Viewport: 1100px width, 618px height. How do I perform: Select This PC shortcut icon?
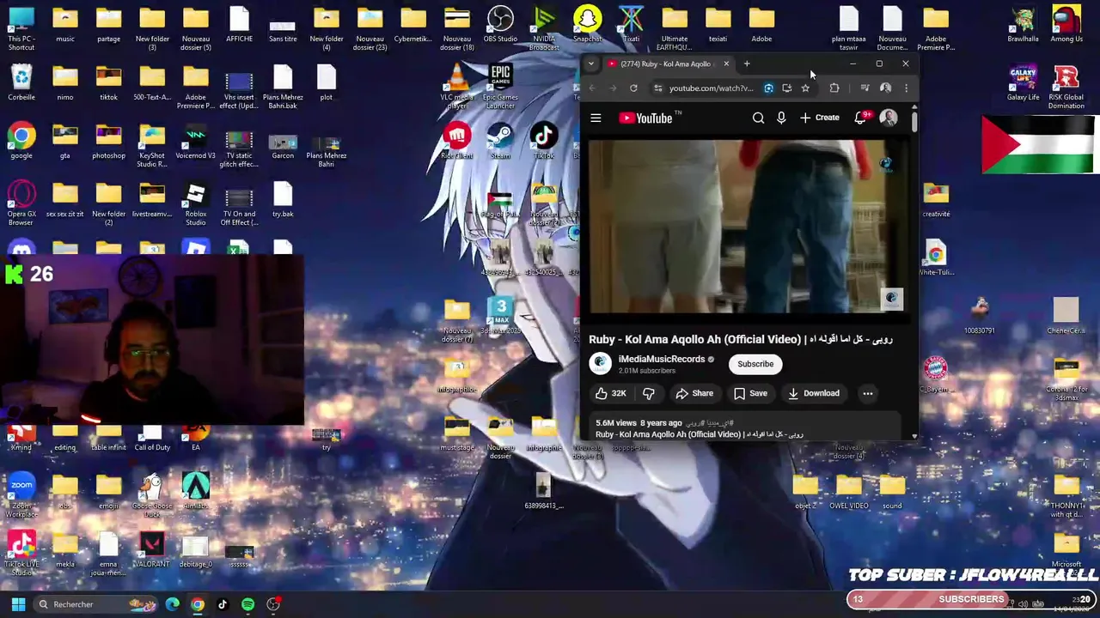tap(21, 28)
